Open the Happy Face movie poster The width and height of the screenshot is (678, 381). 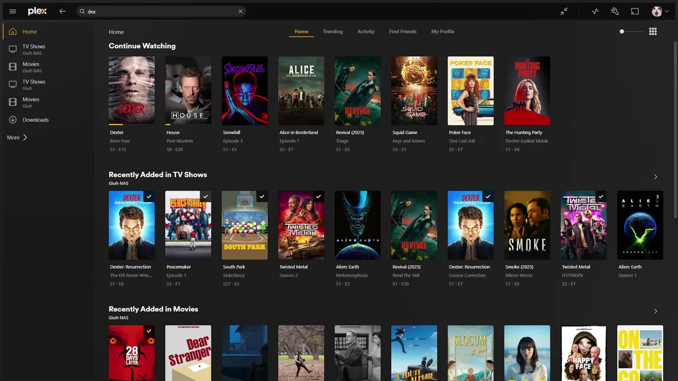tap(584, 353)
